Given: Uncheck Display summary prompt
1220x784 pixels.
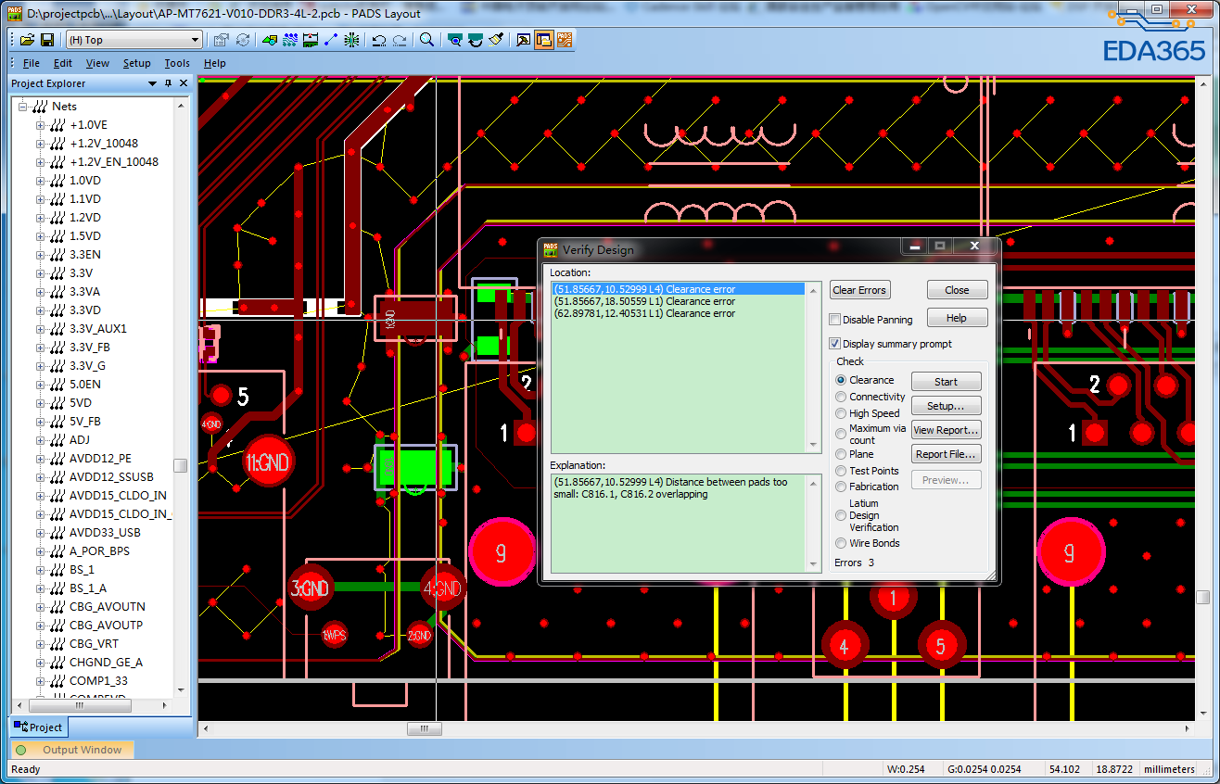Looking at the screenshot, I should (835, 344).
